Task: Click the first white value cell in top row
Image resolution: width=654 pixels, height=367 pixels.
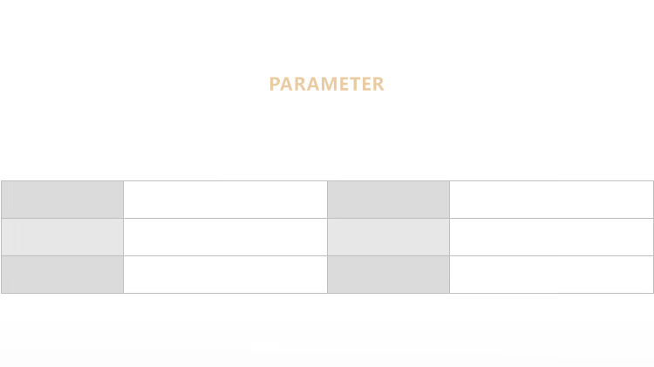Action: pyautogui.click(x=225, y=200)
